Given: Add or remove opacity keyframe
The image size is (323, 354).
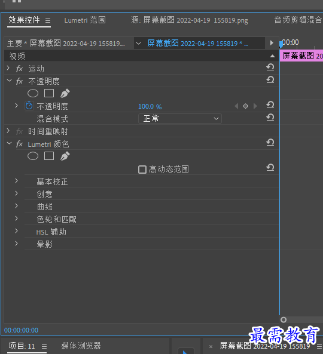Looking at the screenshot, I should coord(245,106).
